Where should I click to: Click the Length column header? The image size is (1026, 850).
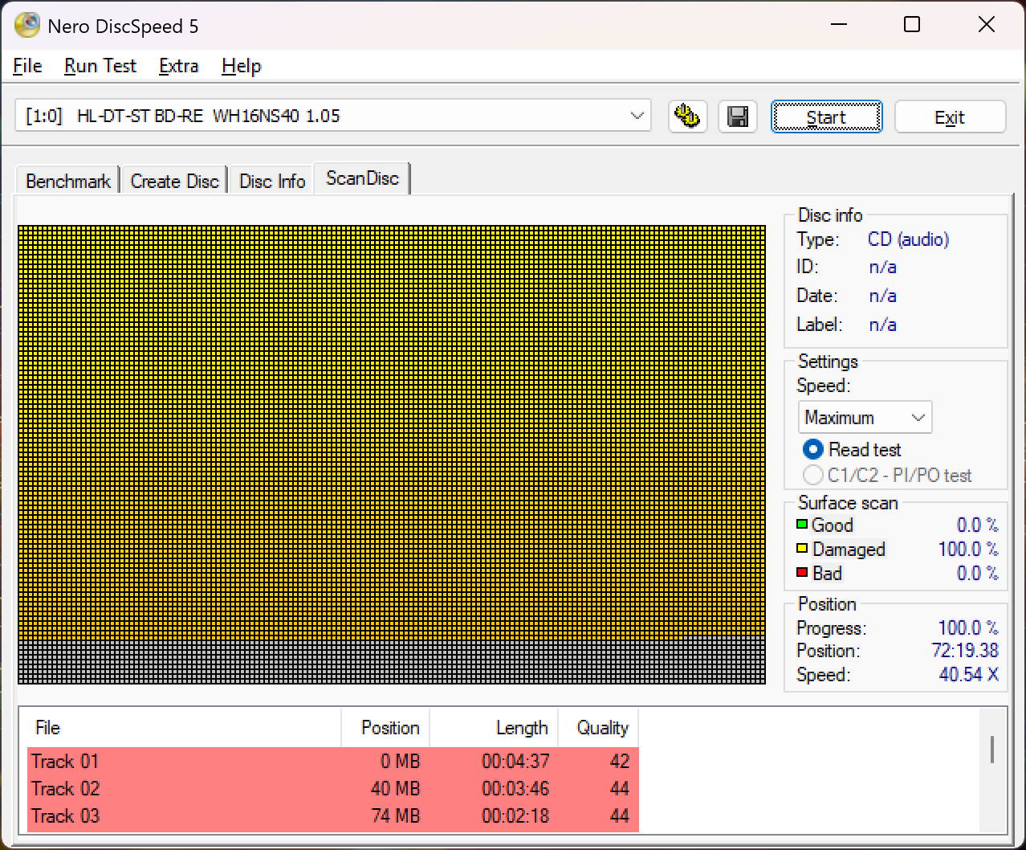pos(494,728)
